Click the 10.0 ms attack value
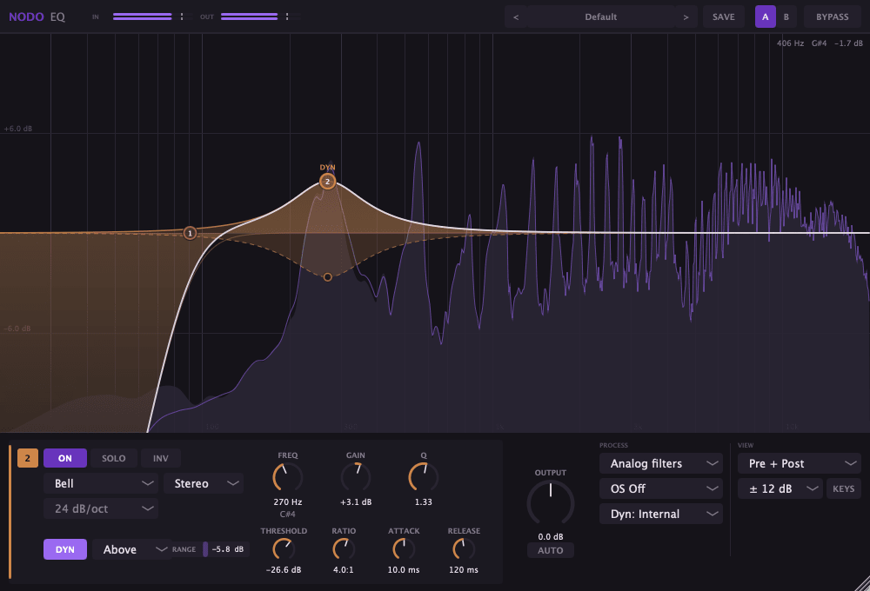The height and width of the screenshot is (591, 870). [x=404, y=570]
